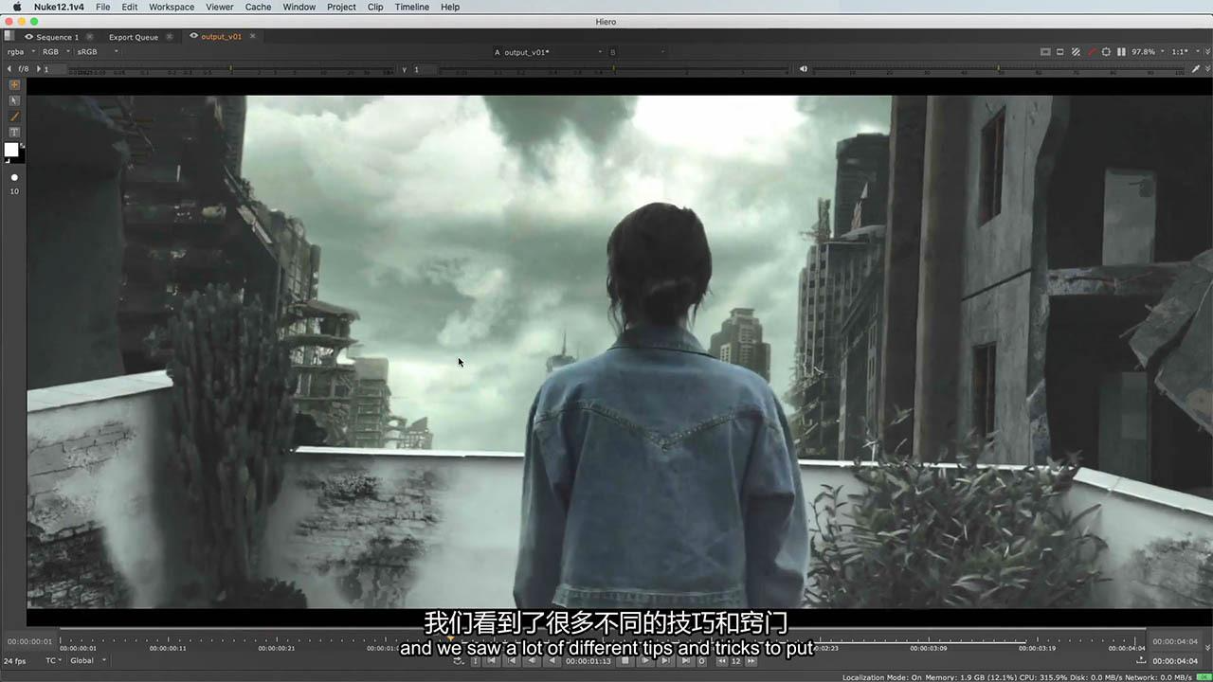Image resolution: width=1213 pixels, height=682 pixels.
Task: Open the Global playback range dropdown
Action: [88, 660]
